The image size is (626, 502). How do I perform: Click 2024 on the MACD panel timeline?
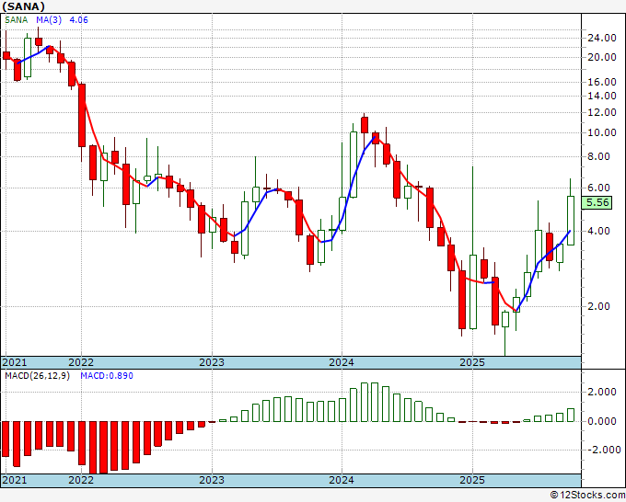pyautogui.click(x=342, y=480)
